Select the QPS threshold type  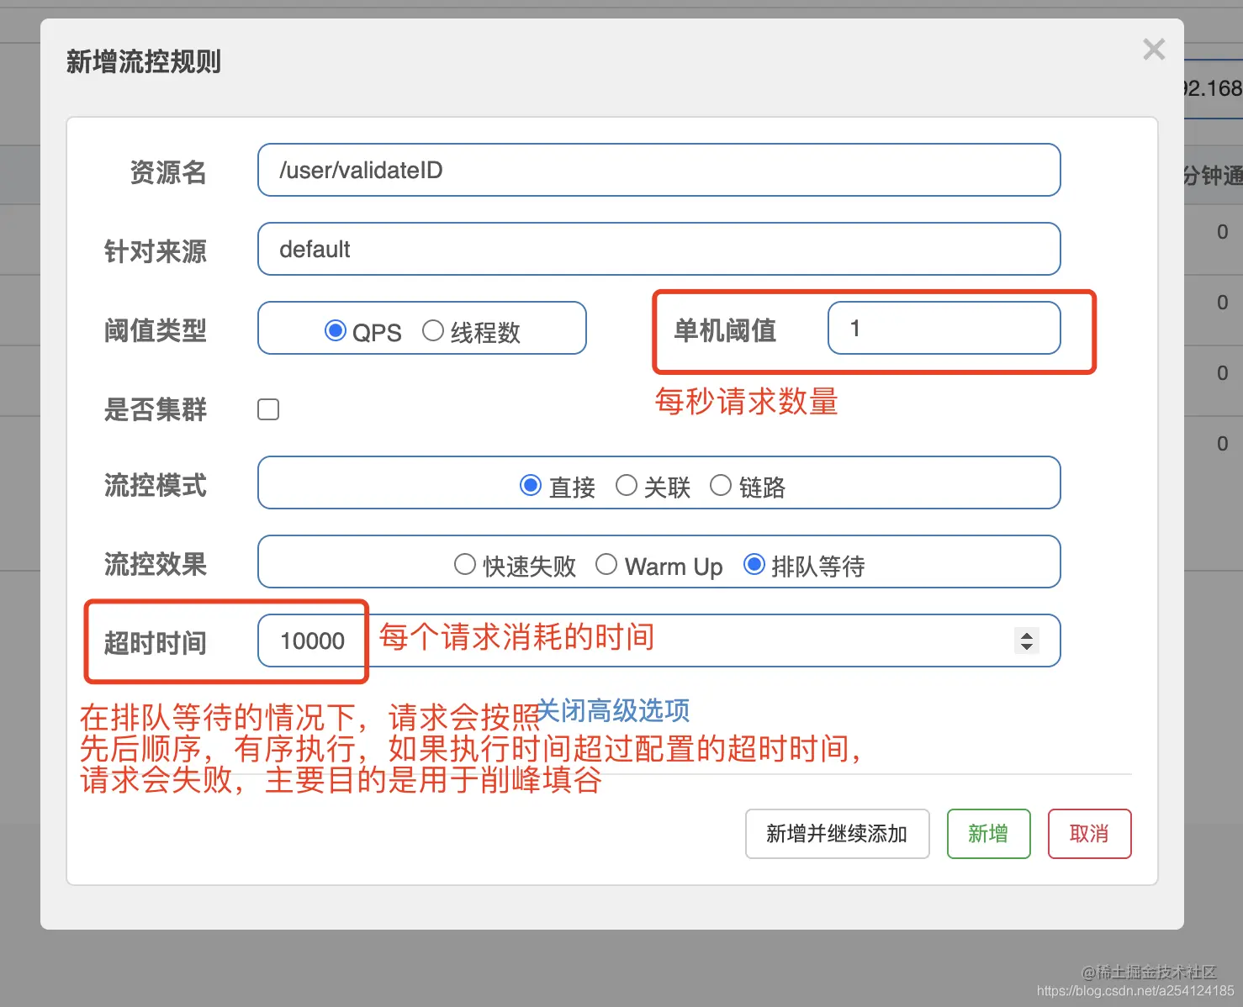click(x=336, y=331)
